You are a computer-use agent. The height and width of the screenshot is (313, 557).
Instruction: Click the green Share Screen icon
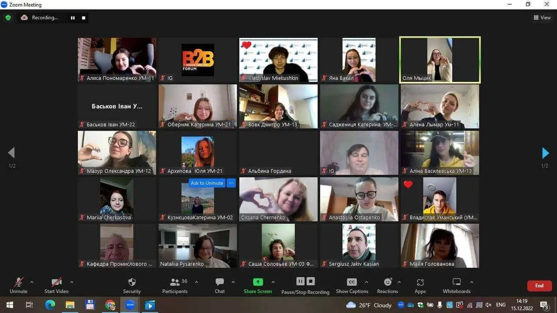(258, 282)
